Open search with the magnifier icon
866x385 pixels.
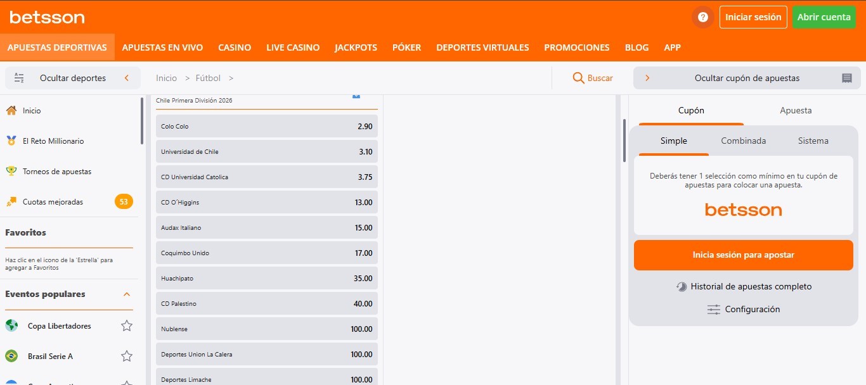click(x=578, y=78)
